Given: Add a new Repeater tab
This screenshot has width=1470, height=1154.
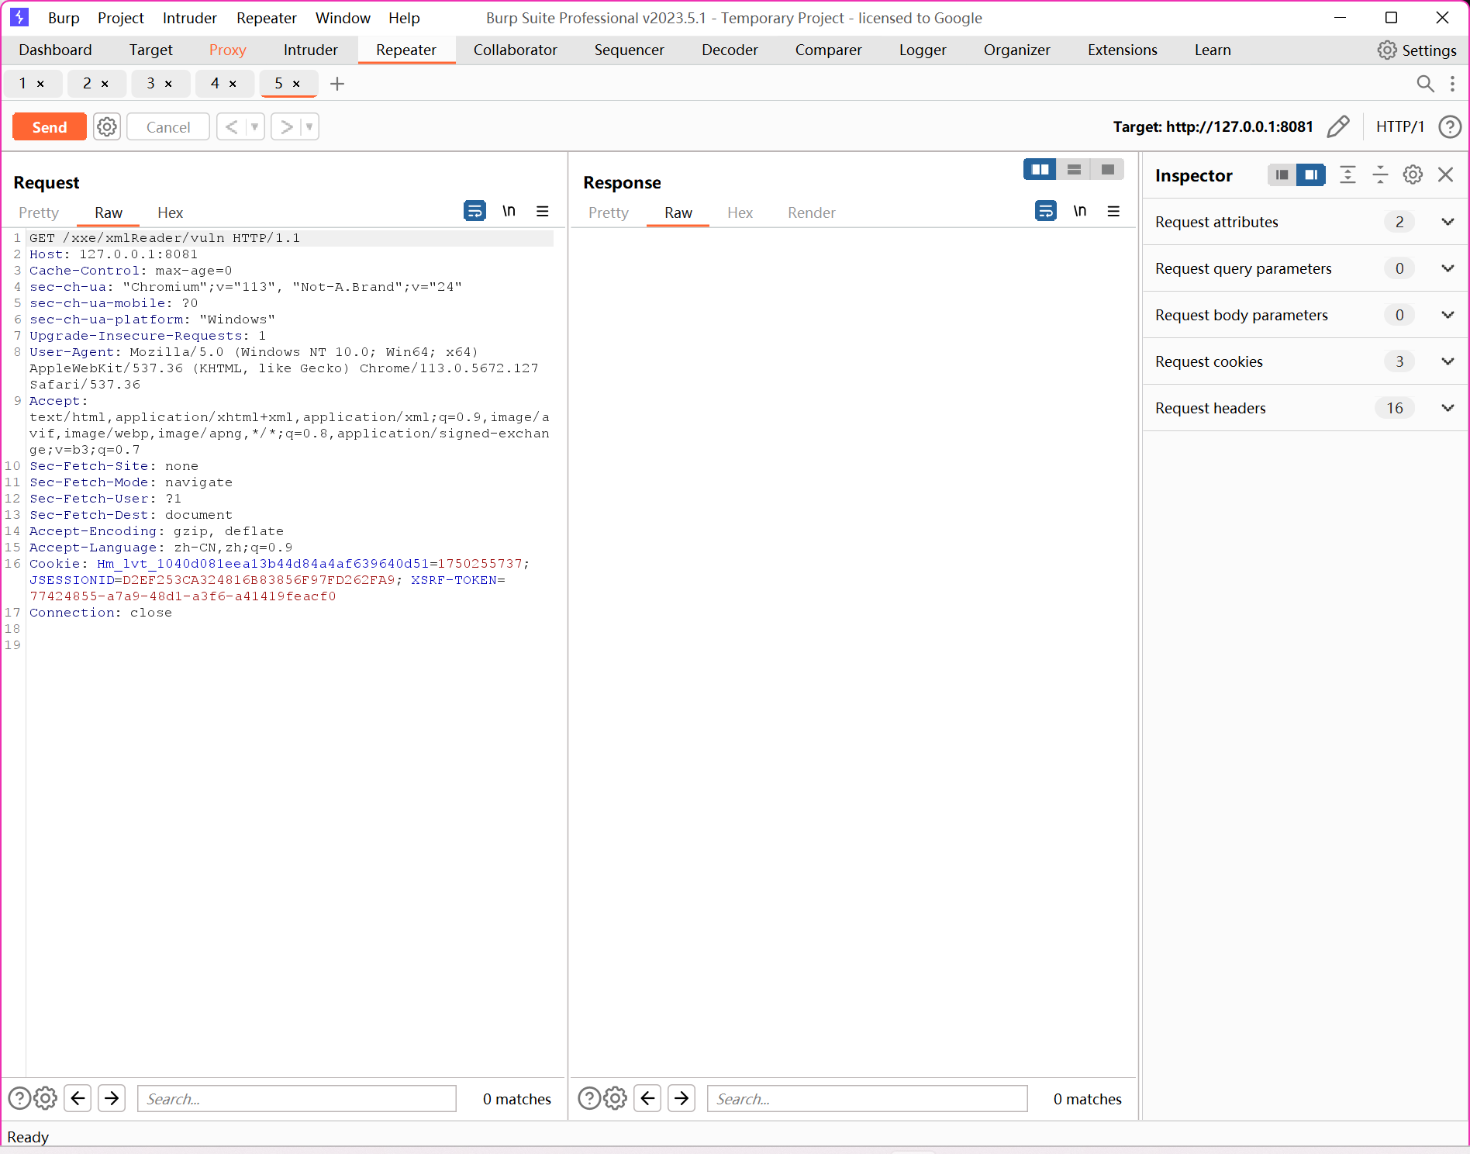Looking at the screenshot, I should [x=337, y=84].
